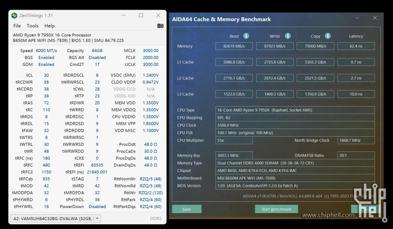Click the ZenTimings screenshot camera icon
Screen dimensions: 393x229
pos(161,26)
